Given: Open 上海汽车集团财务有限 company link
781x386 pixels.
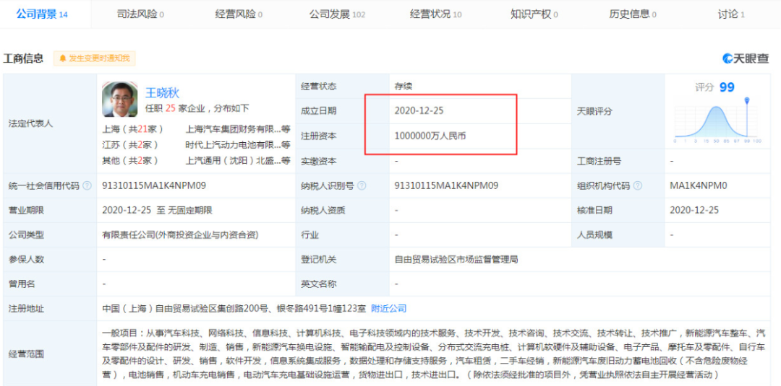Looking at the screenshot, I should tap(233, 129).
